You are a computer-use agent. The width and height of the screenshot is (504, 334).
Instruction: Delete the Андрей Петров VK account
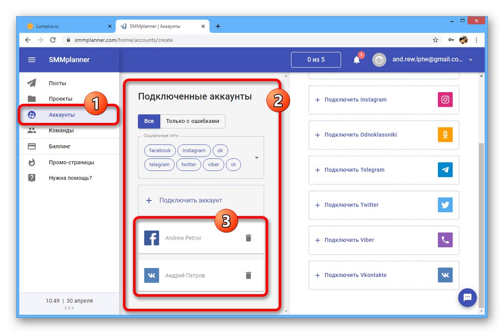[248, 275]
